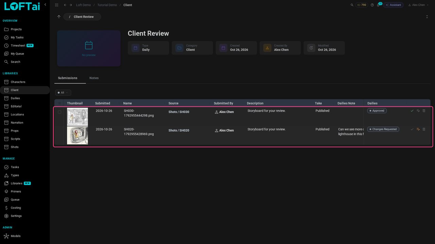The image size is (435, 244).
Task: Open source link Shots / SH030
Action: pyautogui.click(x=179, y=112)
